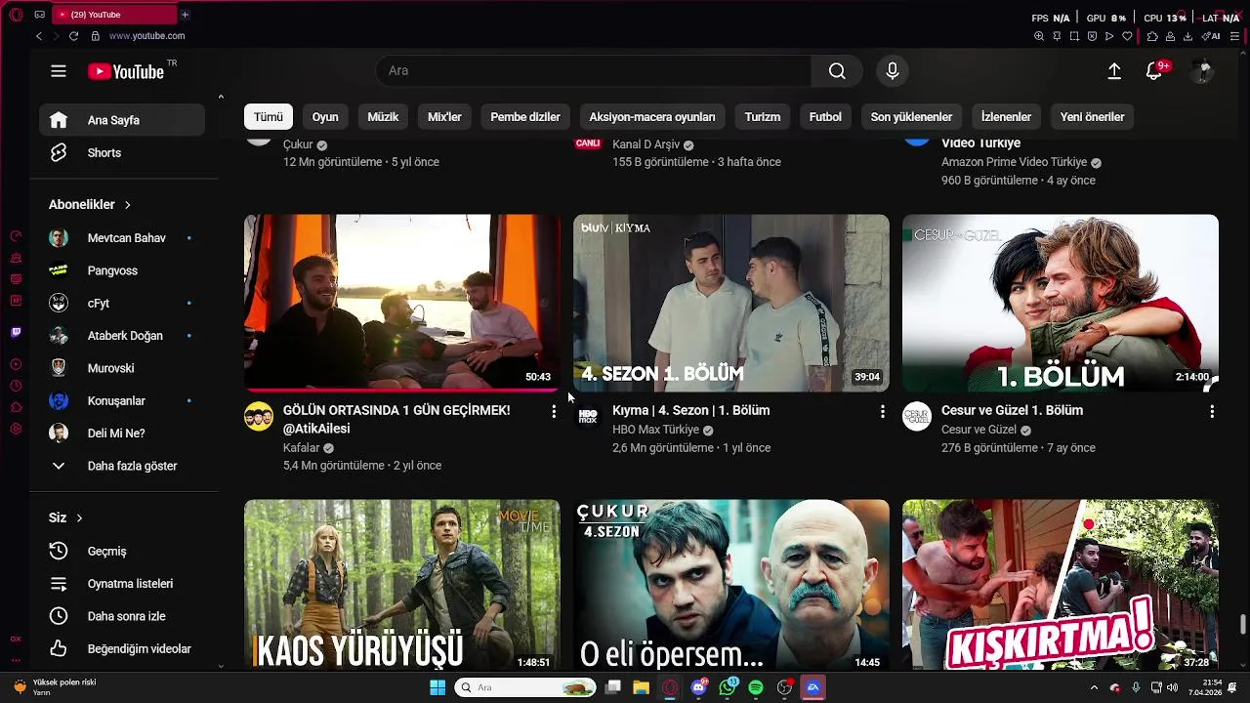Click the YouTube logo
Image resolution: width=1250 pixels, height=703 pixels.
[126, 71]
